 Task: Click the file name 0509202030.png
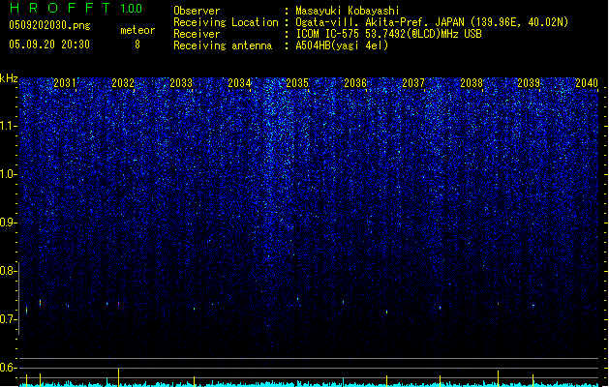pos(49,25)
